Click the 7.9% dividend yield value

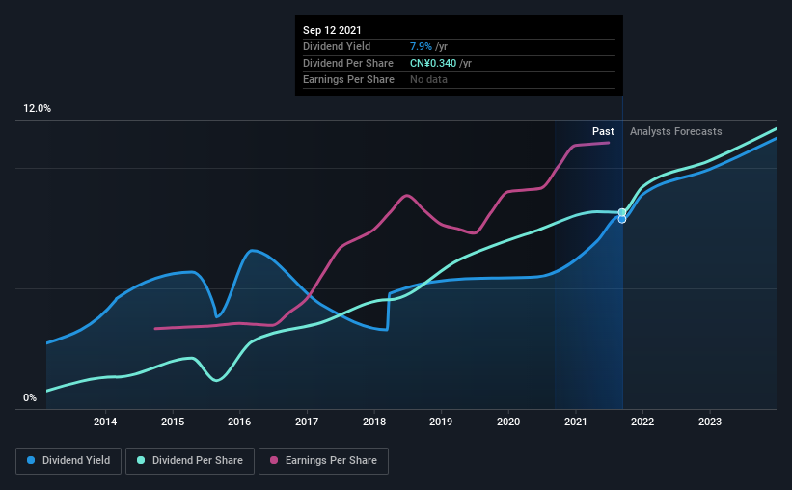[421, 46]
